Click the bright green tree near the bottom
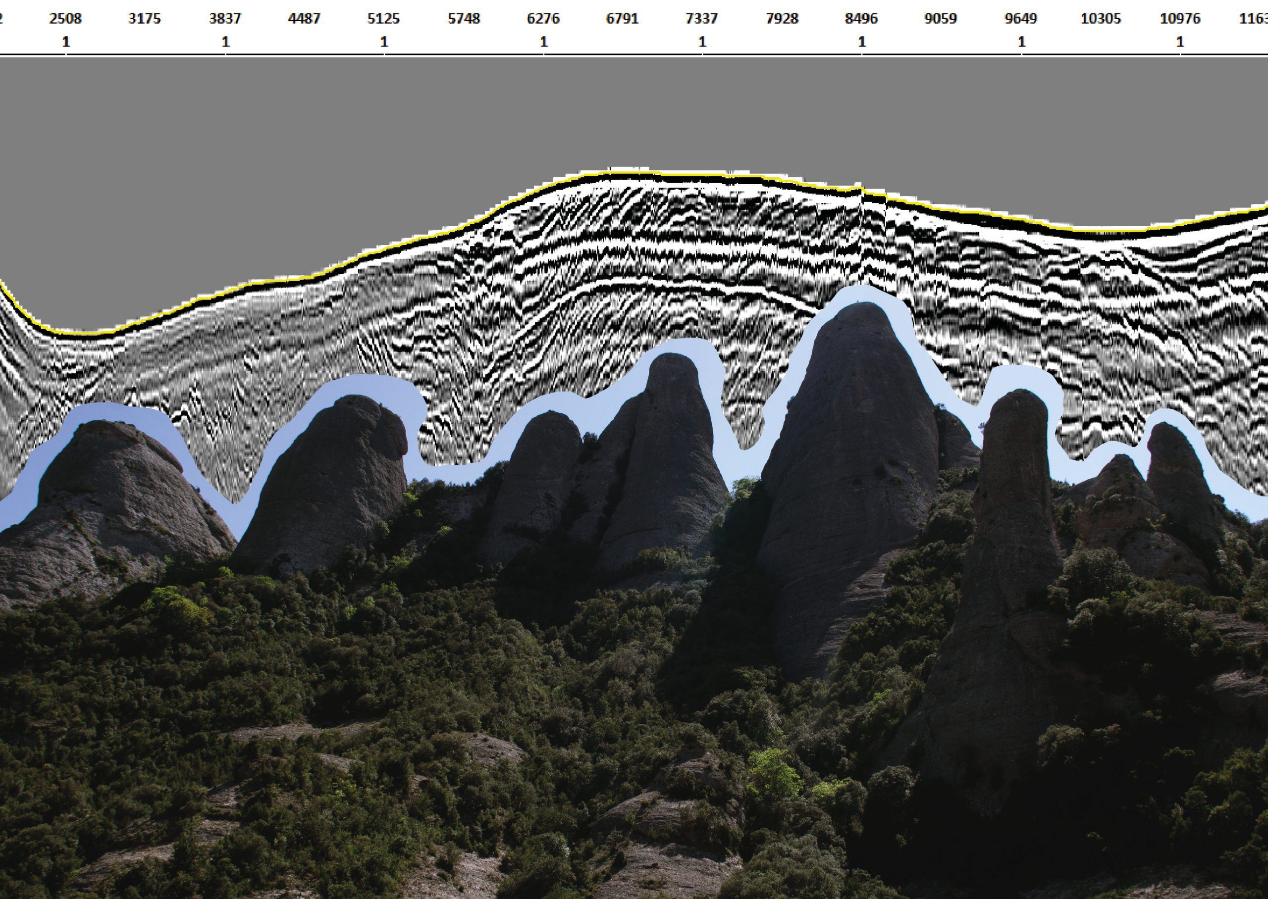Image resolution: width=1268 pixels, height=899 pixels. click(775, 772)
